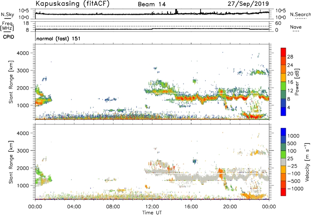Click the 4 tick on power colorbar
Screen dimensions: 311x215
288,107
